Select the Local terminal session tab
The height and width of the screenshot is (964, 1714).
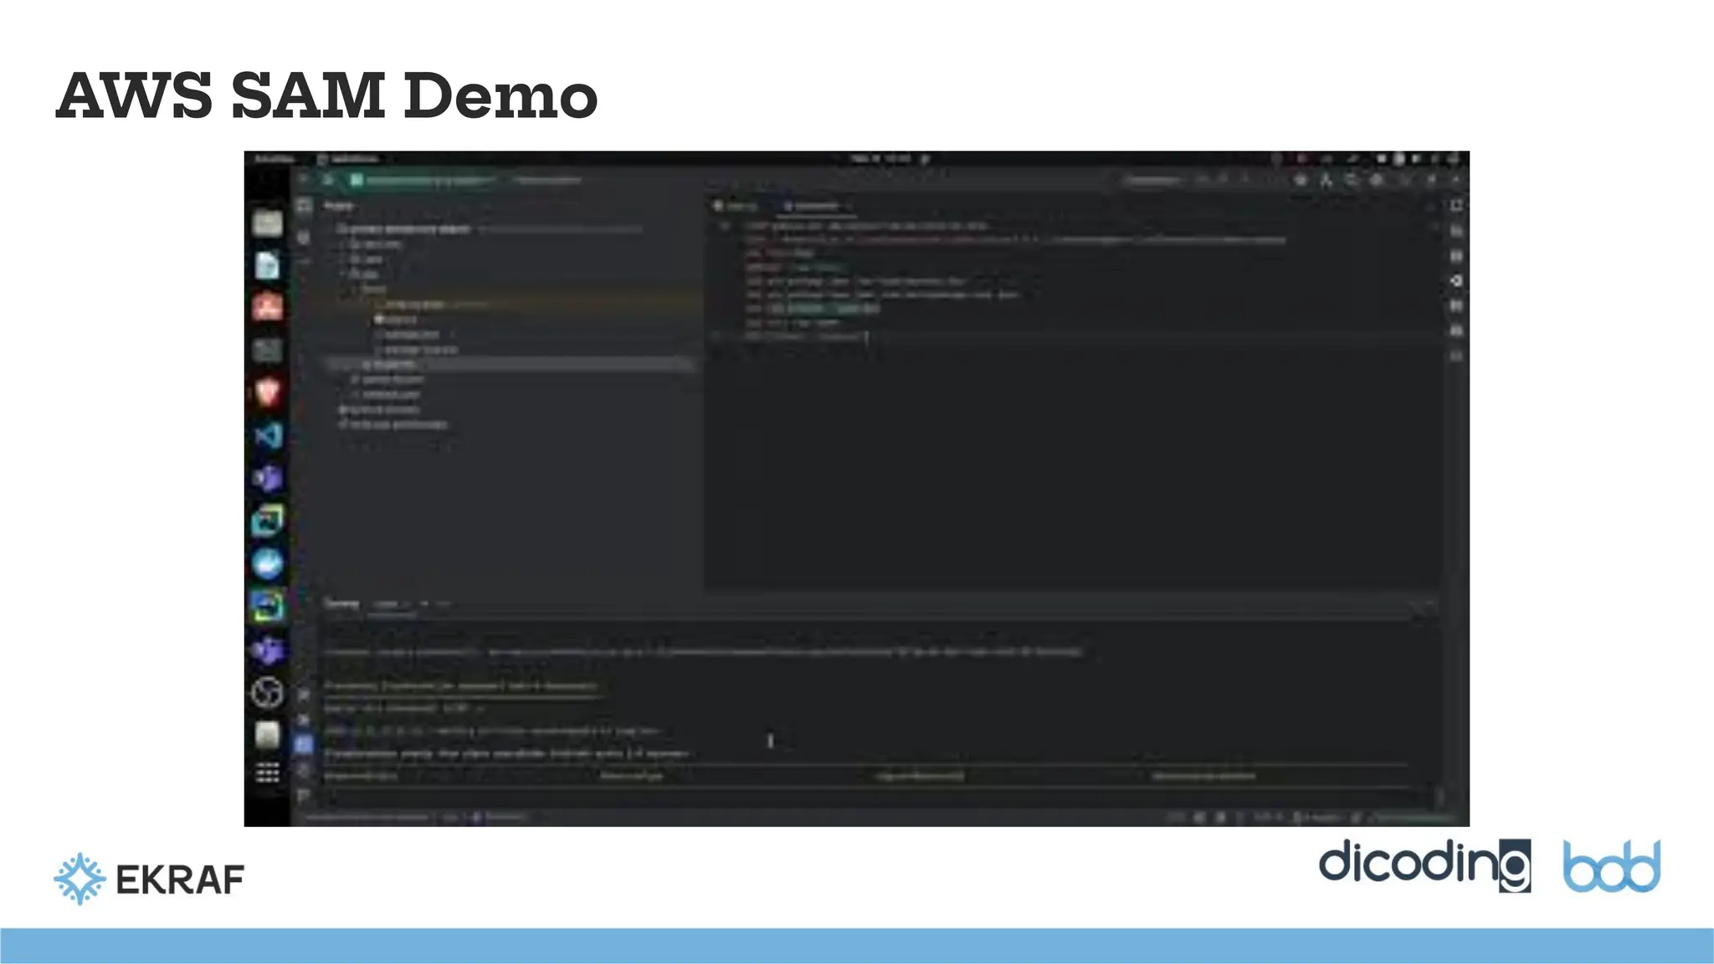[x=391, y=604]
